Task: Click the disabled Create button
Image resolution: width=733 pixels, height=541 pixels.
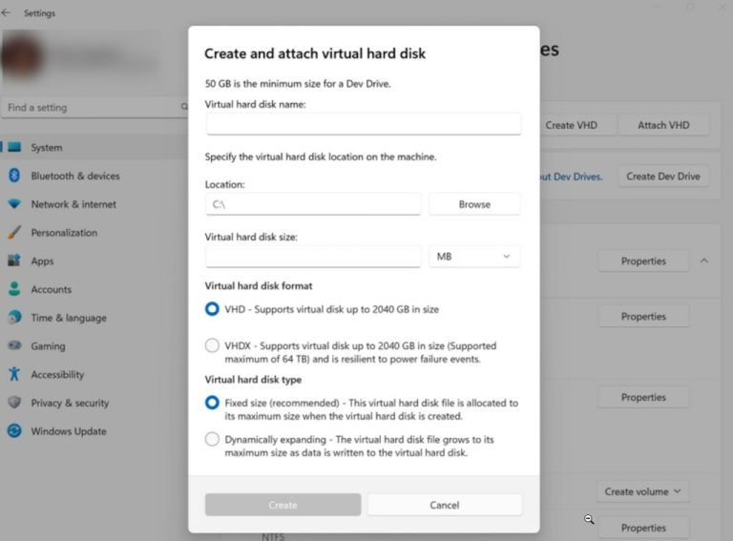Action: point(283,505)
